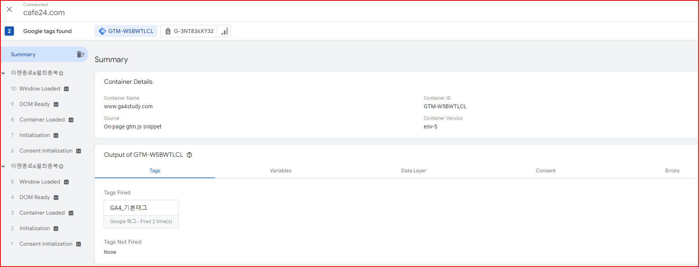Open the GA4_기본태그 fired tag card
Viewport: 699px width, 267px height.
141,214
